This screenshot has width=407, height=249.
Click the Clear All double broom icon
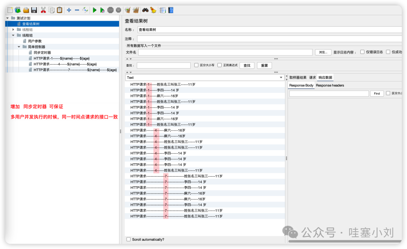coord(136,10)
